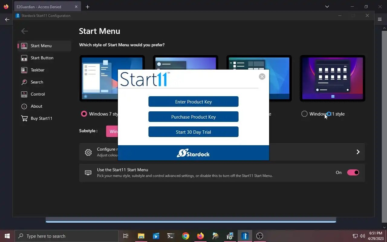The height and width of the screenshot is (242, 387).
Task: Open Buy Start11 in sidebar
Action: pyautogui.click(x=44, y=118)
